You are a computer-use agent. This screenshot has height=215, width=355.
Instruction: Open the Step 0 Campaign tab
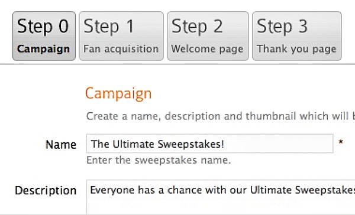tap(44, 36)
